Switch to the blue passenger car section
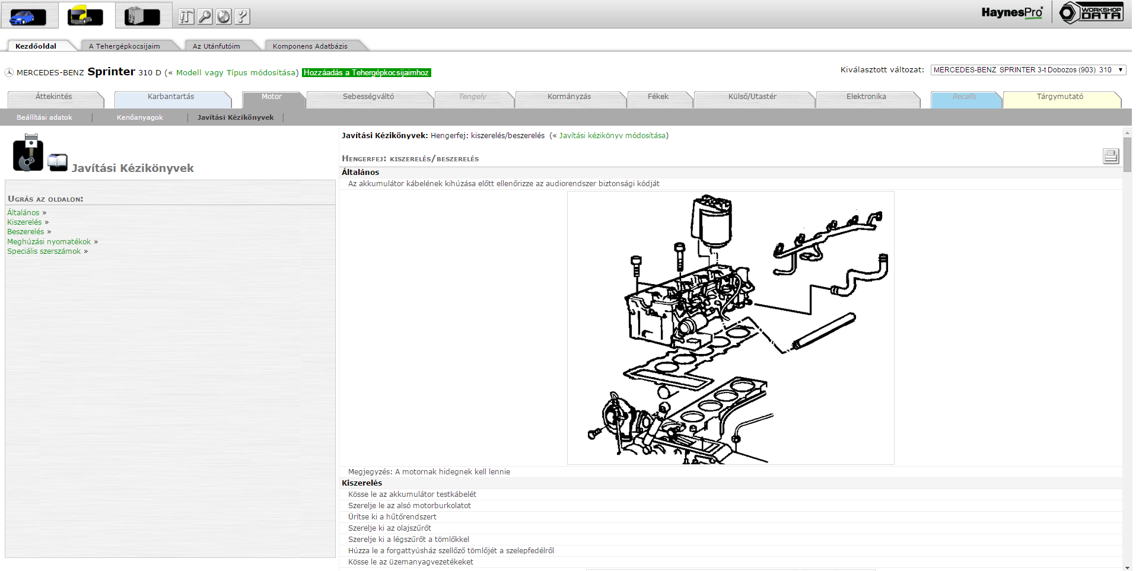This screenshot has height=571, width=1136. 28,16
